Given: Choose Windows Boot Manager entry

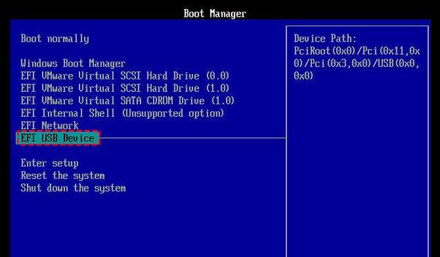Looking at the screenshot, I should point(73,64).
